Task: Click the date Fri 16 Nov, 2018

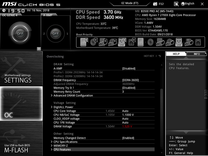Action: point(38,10)
